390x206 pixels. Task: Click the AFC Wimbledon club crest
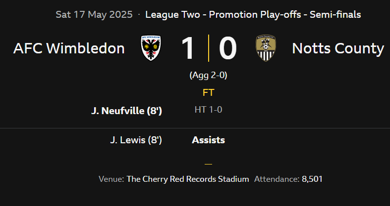(151, 48)
